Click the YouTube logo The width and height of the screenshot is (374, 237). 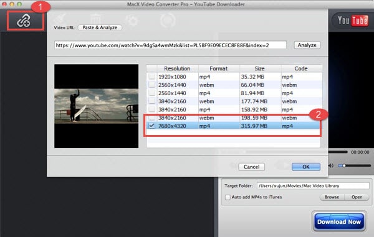(353, 21)
